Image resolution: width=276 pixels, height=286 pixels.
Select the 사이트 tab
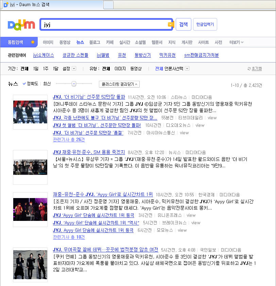[204, 42]
